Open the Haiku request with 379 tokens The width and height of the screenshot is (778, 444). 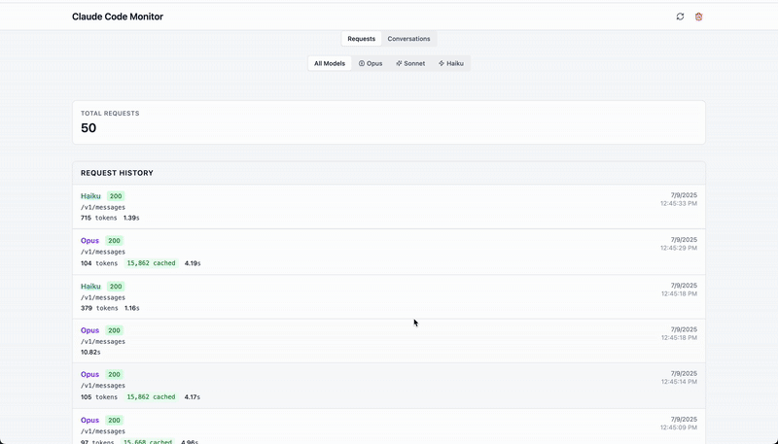[x=389, y=297]
